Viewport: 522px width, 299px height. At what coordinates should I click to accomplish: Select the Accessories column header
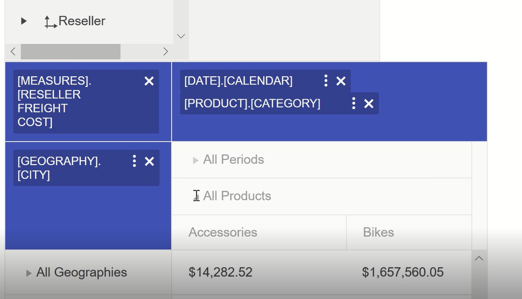point(223,233)
